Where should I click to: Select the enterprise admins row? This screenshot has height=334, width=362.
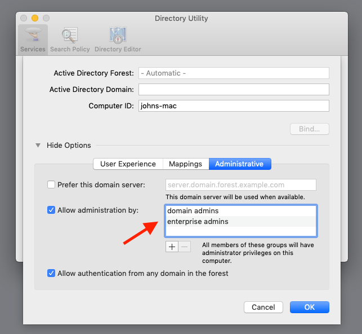241,221
